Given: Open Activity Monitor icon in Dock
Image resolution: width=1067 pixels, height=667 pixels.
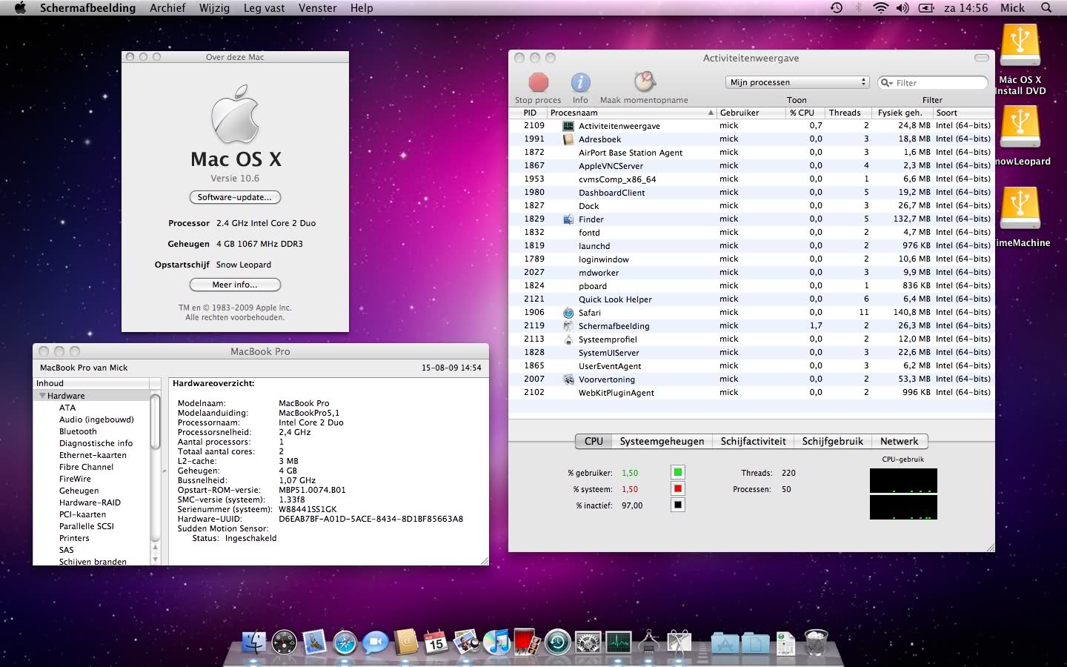Looking at the screenshot, I should tap(618, 642).
